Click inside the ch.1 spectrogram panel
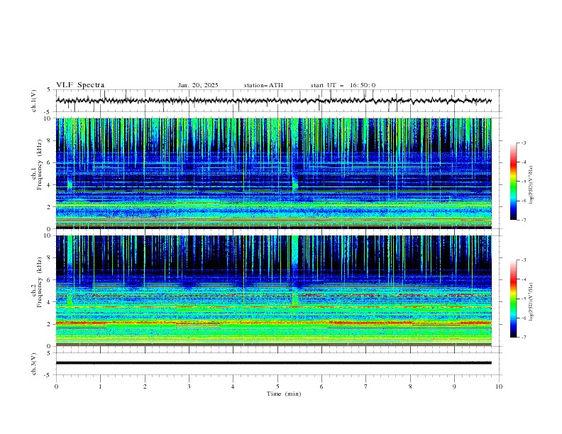 point(273,173)
